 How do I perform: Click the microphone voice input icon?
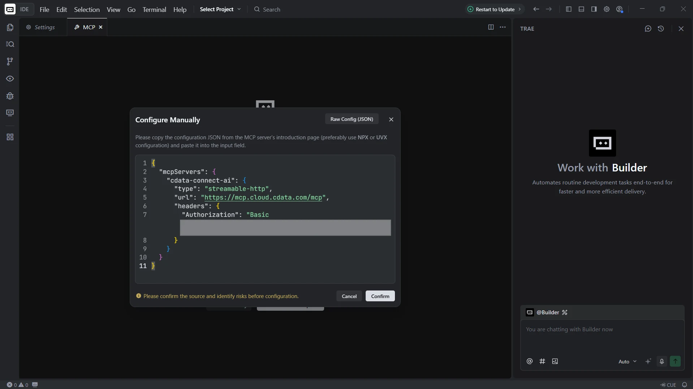662,362
